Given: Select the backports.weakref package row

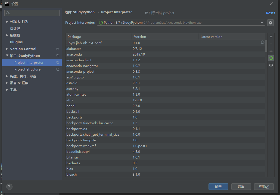Looking at the screenshot, I should tap(165, 146).
